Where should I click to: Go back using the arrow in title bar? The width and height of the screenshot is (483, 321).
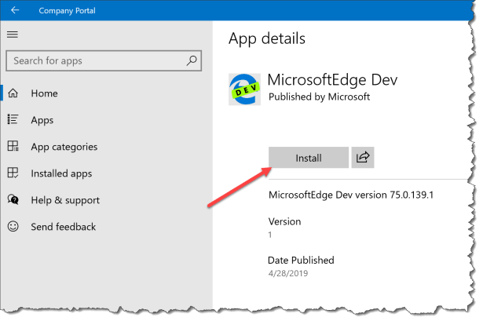[x=15, y=10]
